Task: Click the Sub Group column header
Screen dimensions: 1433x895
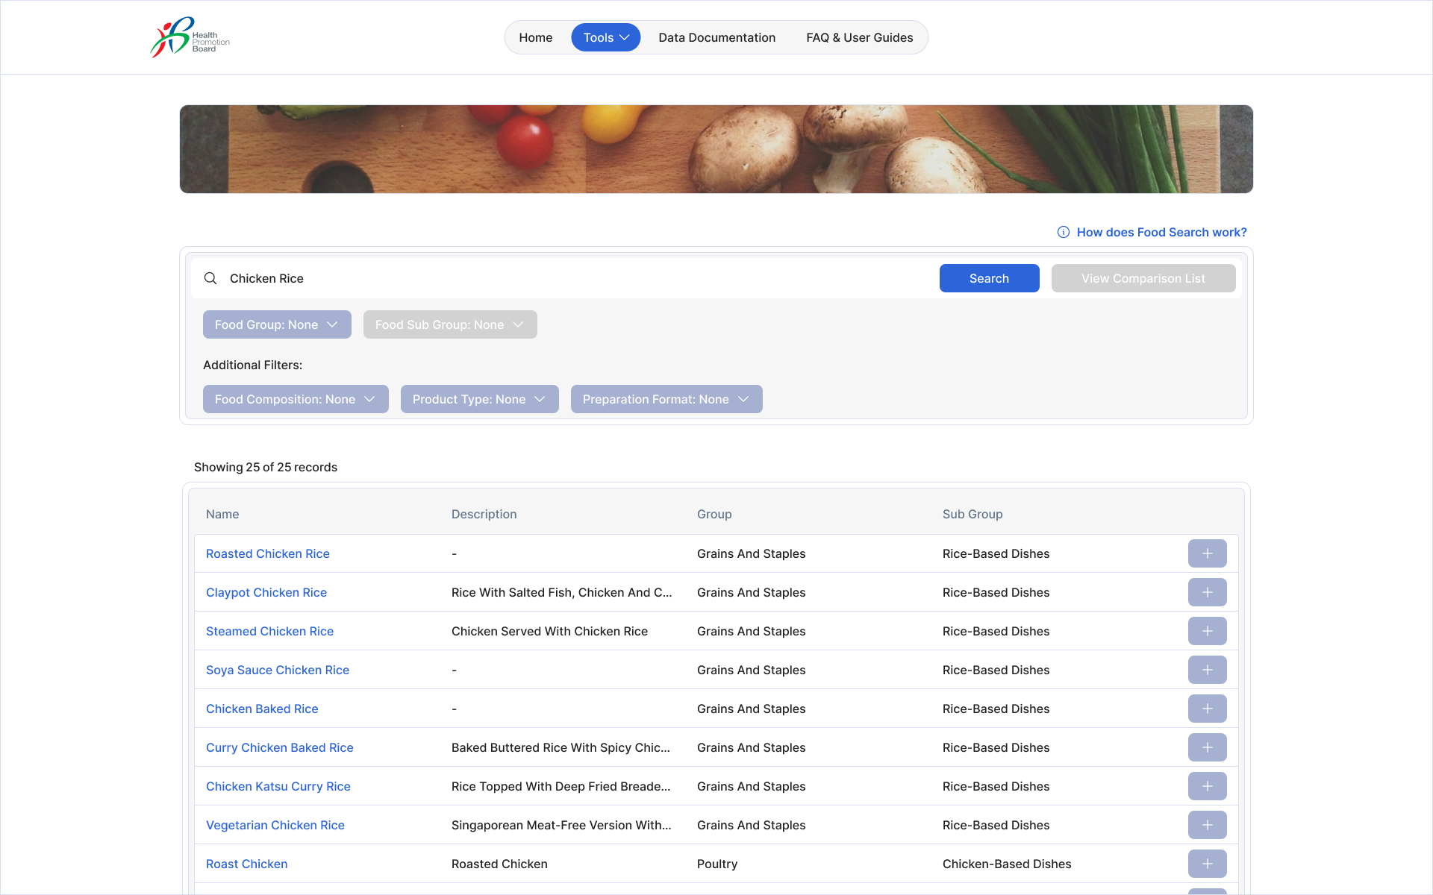Action: coord(972,514)
